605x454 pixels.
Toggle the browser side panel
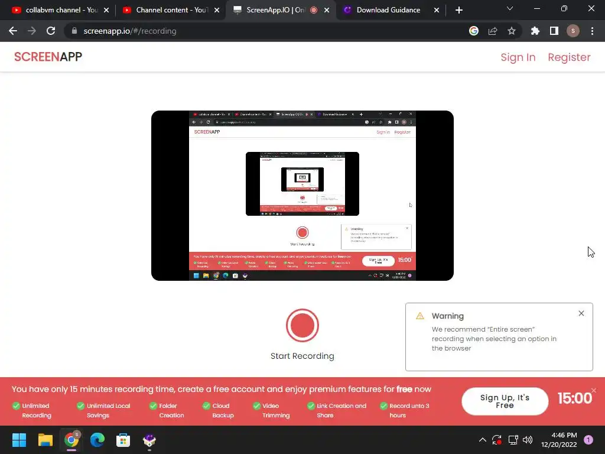click(x=554, y=31)
